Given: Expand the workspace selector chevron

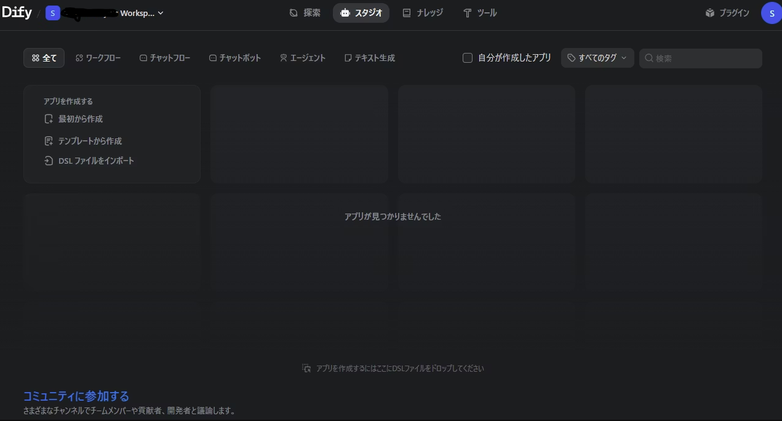Looking at the screenshot, I should 161,13.
